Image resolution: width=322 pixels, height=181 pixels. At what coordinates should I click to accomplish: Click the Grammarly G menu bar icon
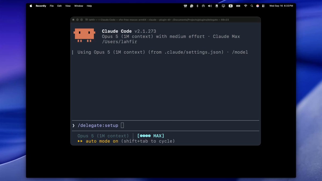[x=192, y=6]
